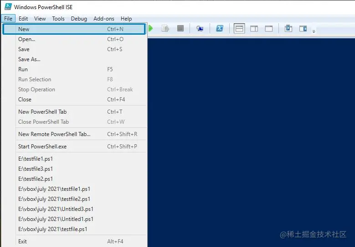Click the Show Command Add-on toolbar icon
Image resolution: width=355 pixels, height=247 pixels.
(303, 29)
